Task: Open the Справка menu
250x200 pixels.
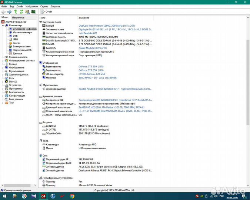Action: coord(55,6)
